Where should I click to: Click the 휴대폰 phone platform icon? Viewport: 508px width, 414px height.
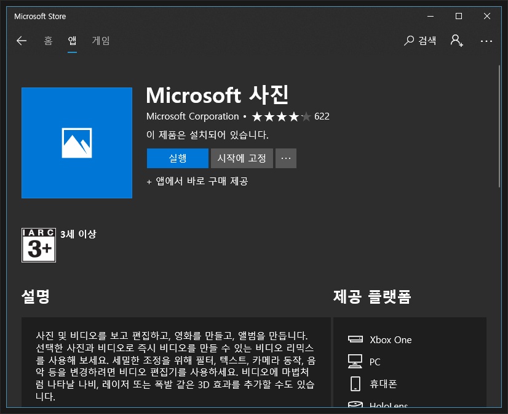tap(355, 383)
